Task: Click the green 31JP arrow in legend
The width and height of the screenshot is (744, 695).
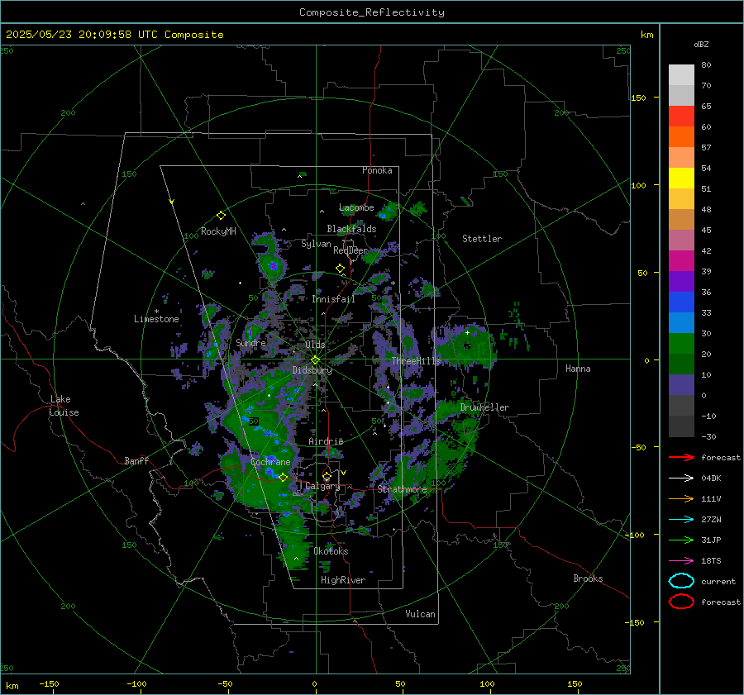Action: (681, 540)
